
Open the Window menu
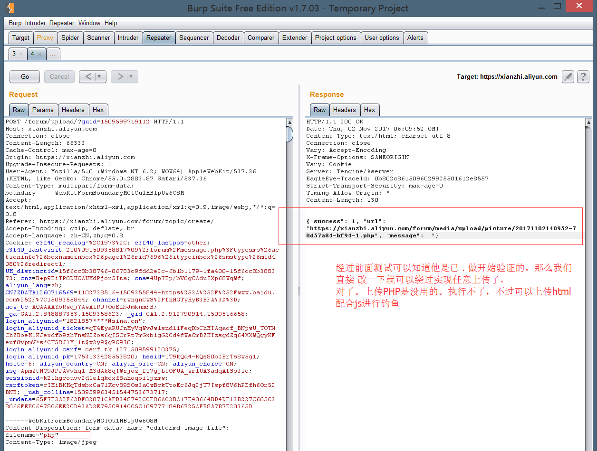pyautogui.click(x=89, y=23)
